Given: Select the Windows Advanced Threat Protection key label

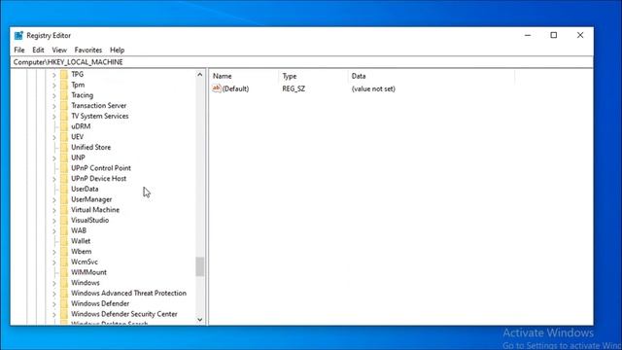Looking at the screenshot, I should coord(128,294).
